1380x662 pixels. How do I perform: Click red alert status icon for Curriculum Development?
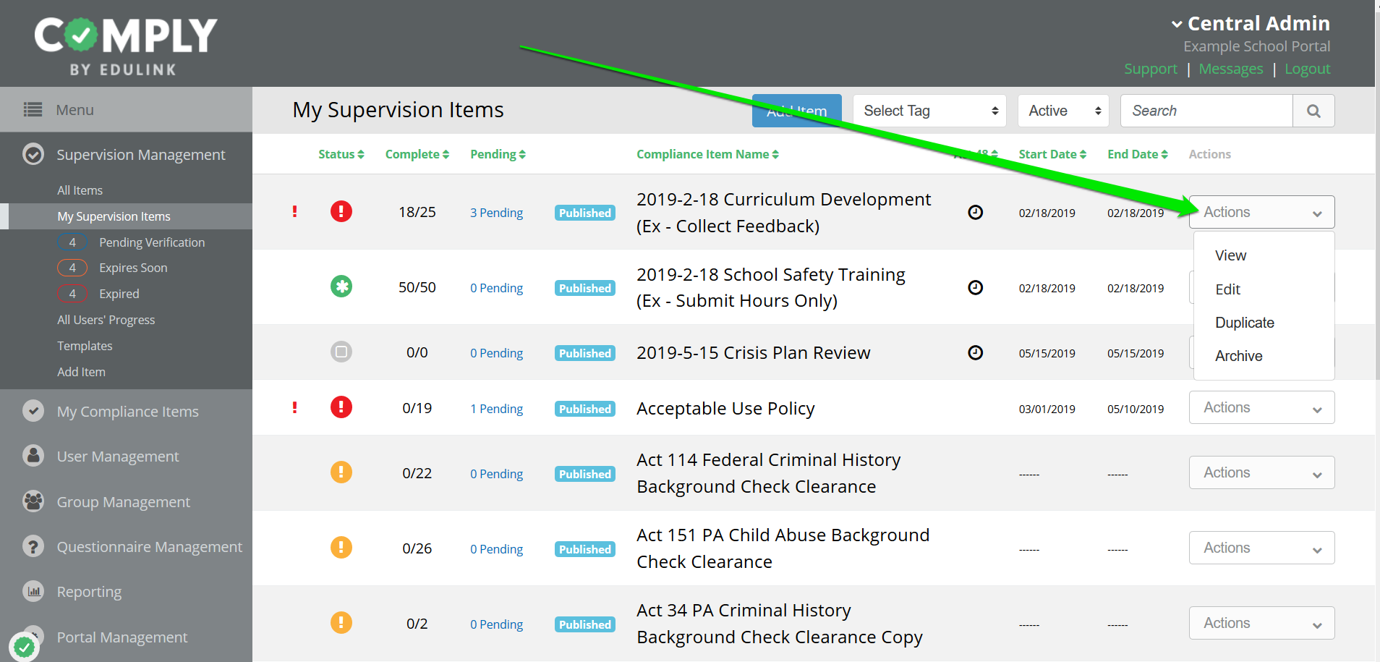pyautogui.click(x=341, y=211)
